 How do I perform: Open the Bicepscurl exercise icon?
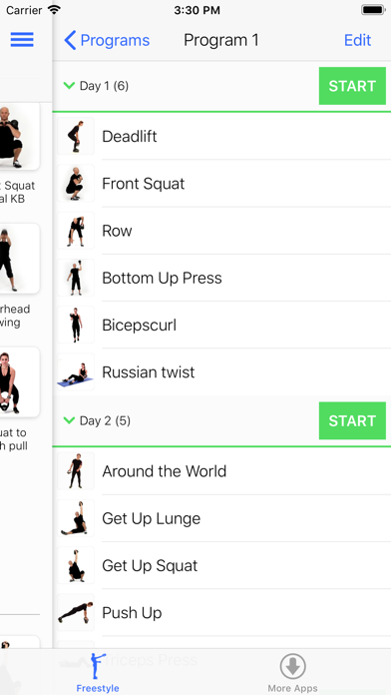point(76,325)
